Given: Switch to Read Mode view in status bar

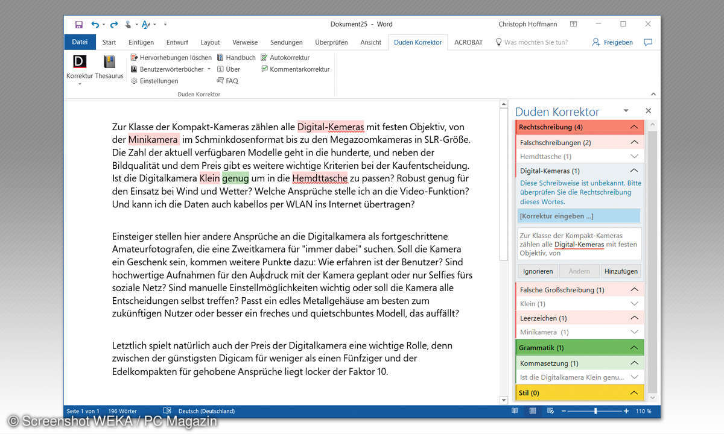Looking at the screenshot, I should click(x=515, y=411).
